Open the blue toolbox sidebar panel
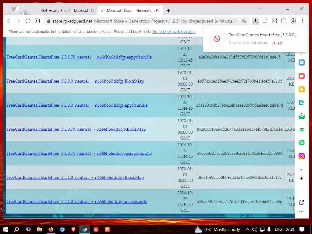Screen dimensions: 312x234 (301, 62)
